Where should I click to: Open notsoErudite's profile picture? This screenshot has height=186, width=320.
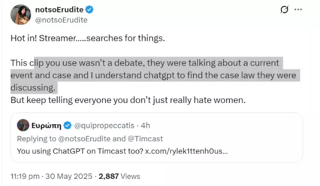click(x=20, y=15)
